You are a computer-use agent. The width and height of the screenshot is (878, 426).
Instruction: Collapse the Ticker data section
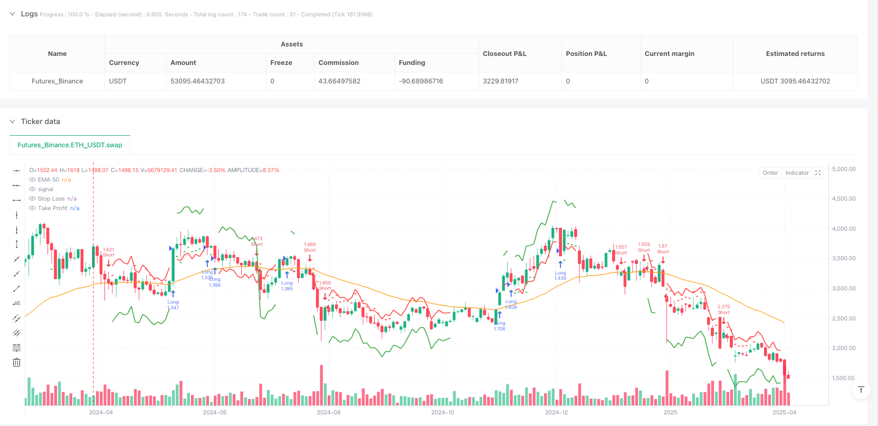pos(12,121)
